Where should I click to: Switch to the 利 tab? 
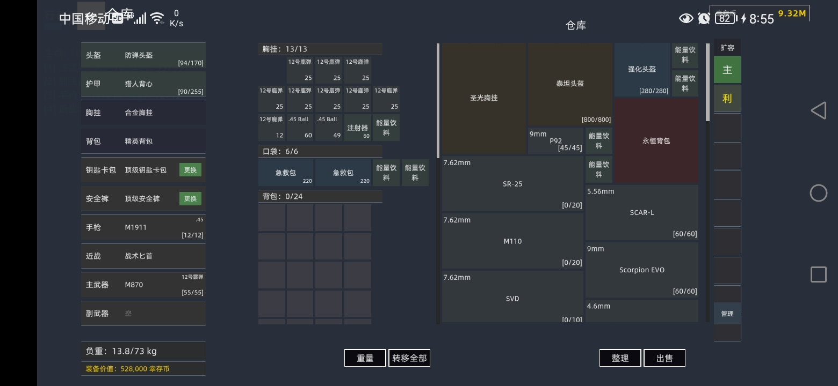pyautogui.click(x=727, y=98)
